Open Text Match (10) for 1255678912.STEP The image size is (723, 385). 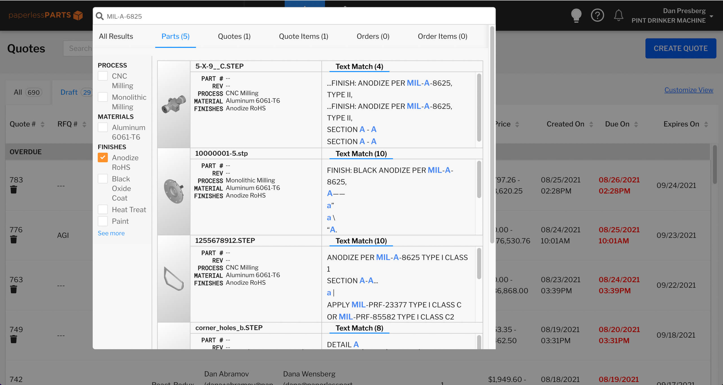coord(361,241)
